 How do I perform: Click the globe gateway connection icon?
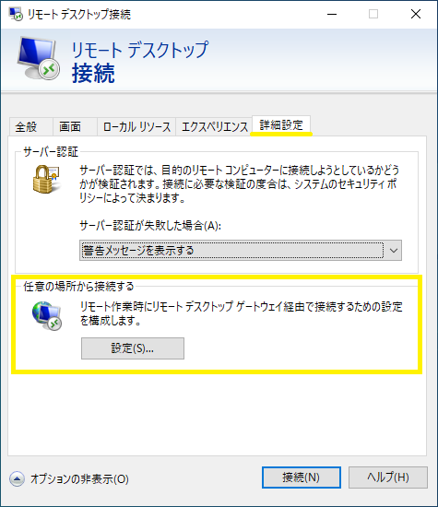tap(47, 316)
